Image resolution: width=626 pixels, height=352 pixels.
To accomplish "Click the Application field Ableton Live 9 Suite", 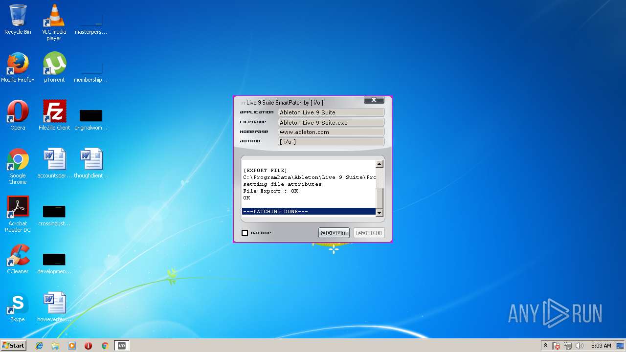I will [331, 112].
